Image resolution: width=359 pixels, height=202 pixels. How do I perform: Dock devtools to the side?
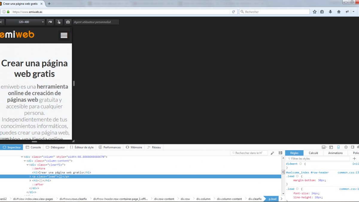[353, 147]
